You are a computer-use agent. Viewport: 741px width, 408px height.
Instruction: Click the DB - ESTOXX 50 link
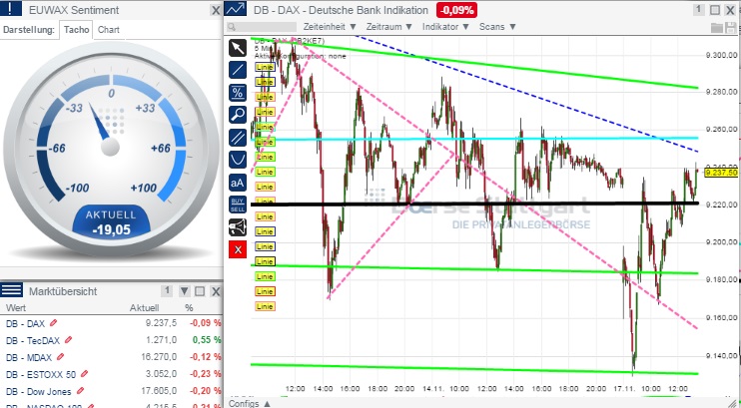(x=41, y=374)
